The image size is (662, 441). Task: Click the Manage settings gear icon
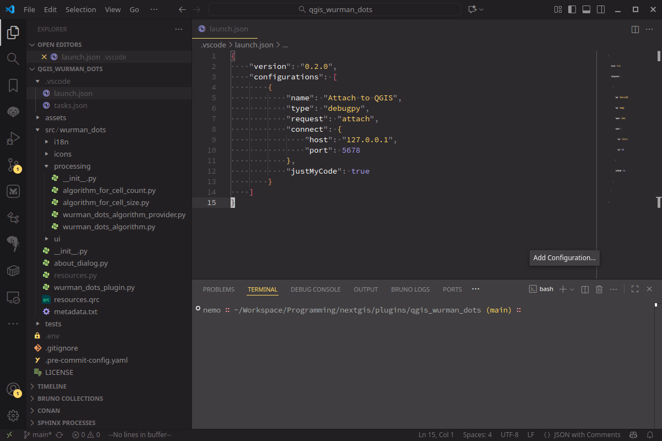(13, 416)
